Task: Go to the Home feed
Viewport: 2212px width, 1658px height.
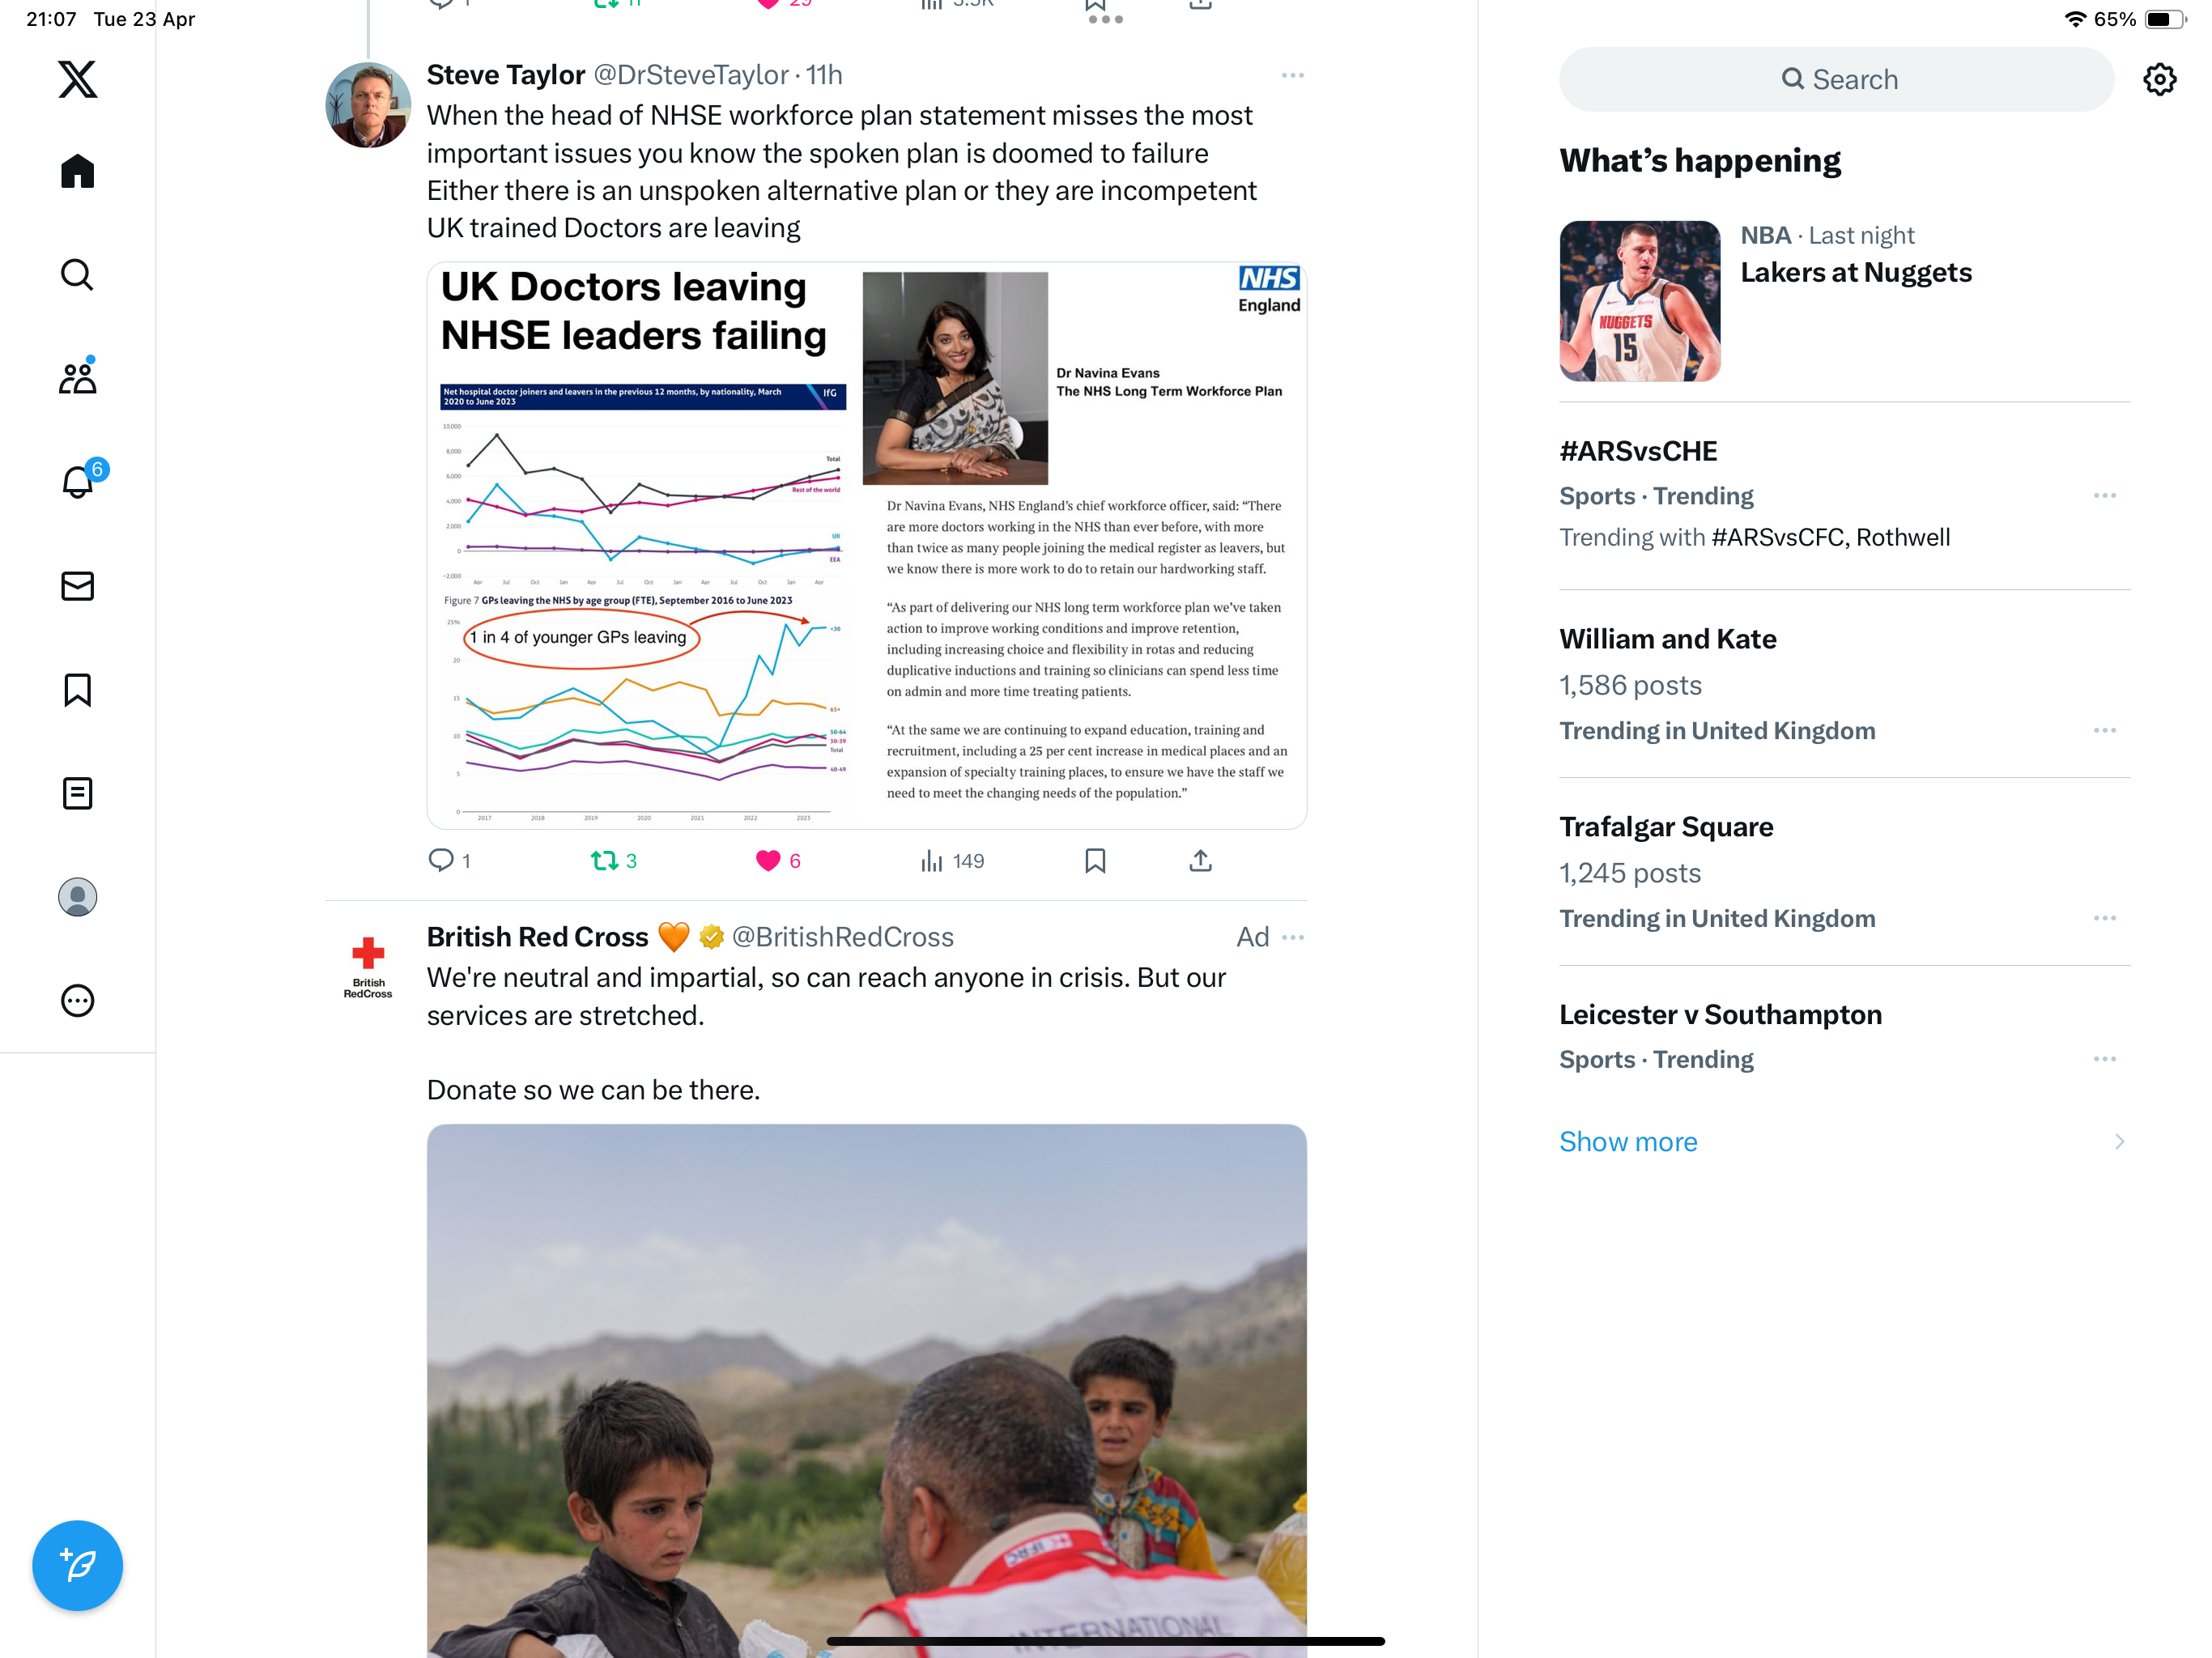Action: 77,171
